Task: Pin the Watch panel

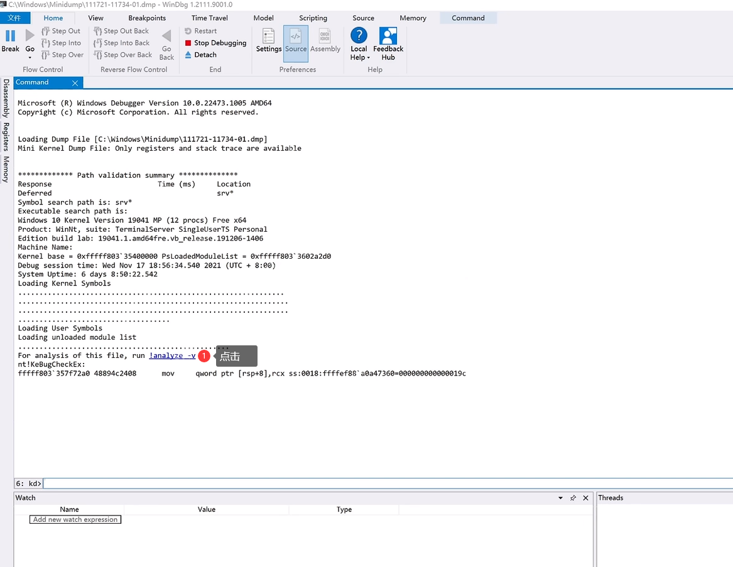Action: 573,498
